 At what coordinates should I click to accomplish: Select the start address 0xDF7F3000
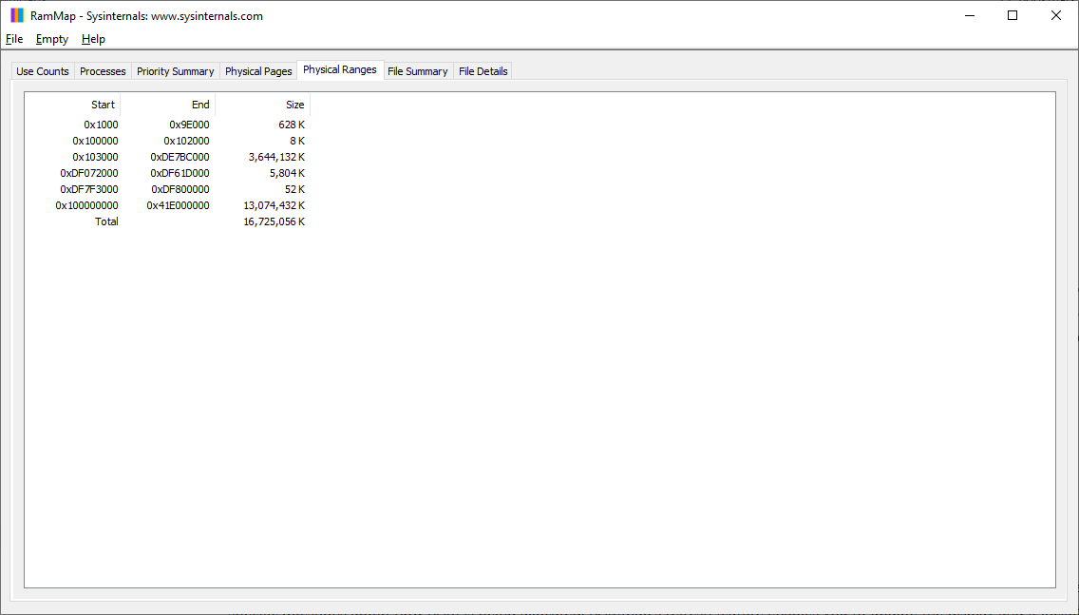coord(89,189)
